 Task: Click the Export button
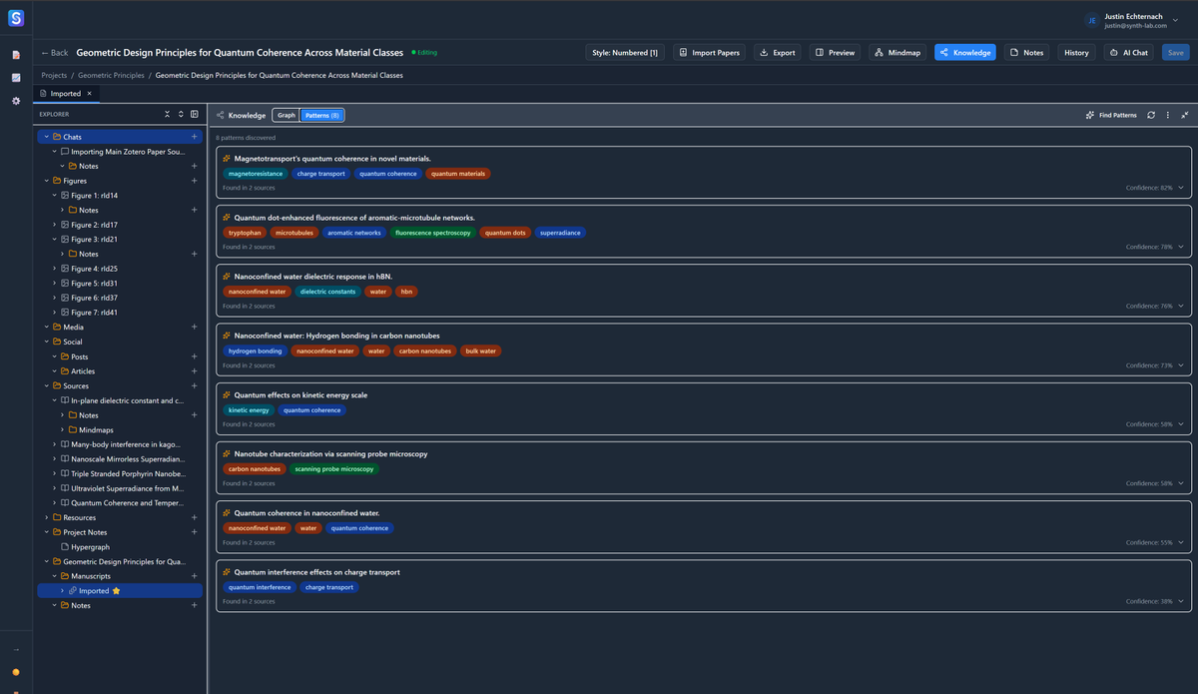(x=777, y=52)
